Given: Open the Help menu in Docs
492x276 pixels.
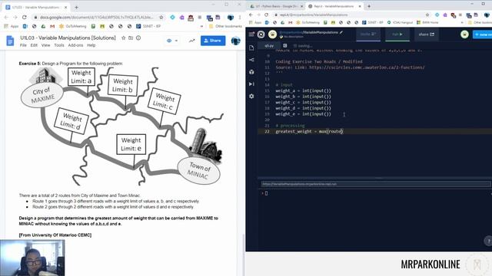Looking at the screenshot, I should coord(91,45).
